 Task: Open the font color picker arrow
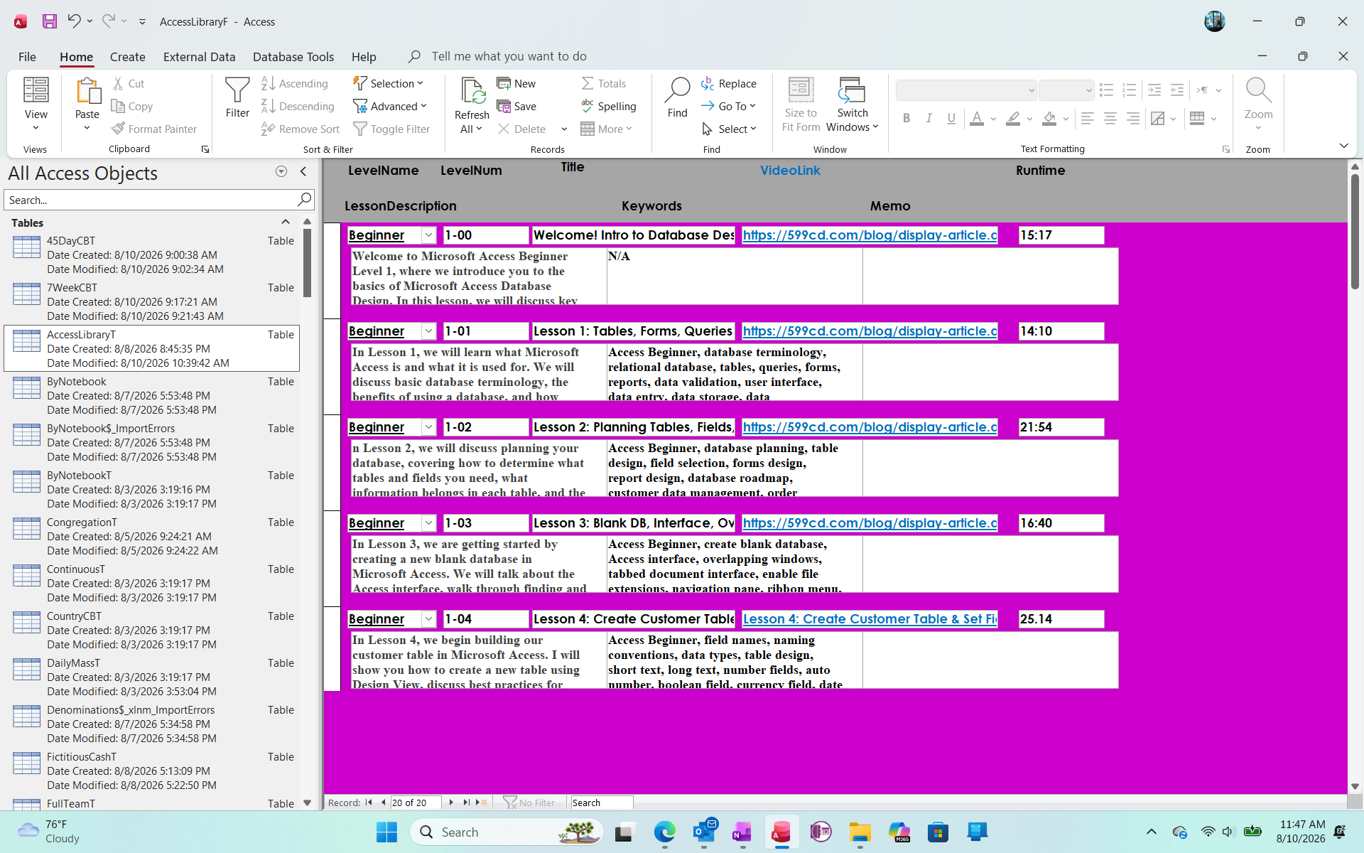tap(993, 119)
